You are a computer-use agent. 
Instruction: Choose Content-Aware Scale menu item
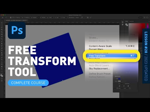[x=112, y=46]
